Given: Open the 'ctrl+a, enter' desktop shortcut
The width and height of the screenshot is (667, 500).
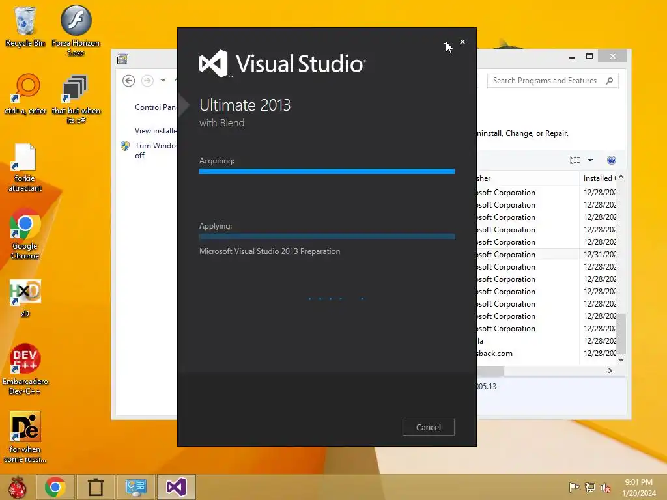Looking at the screenshot, I should 25,94.
